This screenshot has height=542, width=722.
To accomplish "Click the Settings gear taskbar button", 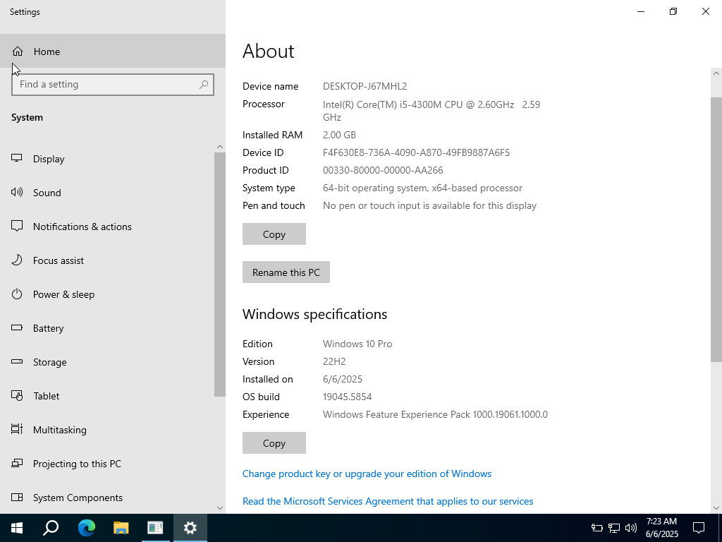I will (190, 528).
